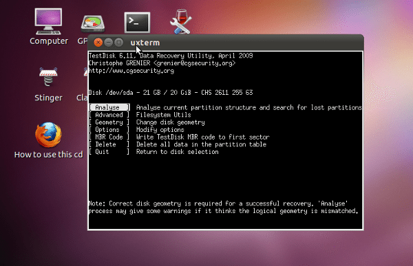This screenshot has height=266, width=413.
Task: Launch the GParted disk icon on desktop
Action: (x=93, y=25)
